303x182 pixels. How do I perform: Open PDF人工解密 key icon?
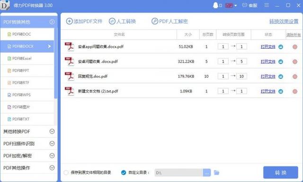click(155, 21)
